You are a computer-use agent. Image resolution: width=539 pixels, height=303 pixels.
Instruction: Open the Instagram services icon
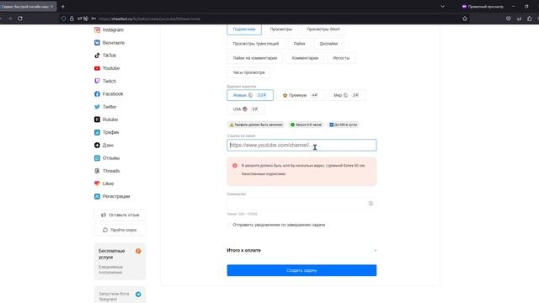(x=98, y=30)
